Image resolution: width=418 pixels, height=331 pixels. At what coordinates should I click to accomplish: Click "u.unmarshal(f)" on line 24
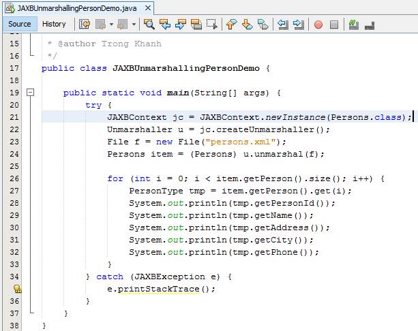click(x=281, y=154)
